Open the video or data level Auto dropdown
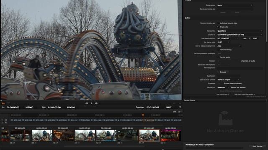This screenshot has width=268, height=150. coord(229,46)
